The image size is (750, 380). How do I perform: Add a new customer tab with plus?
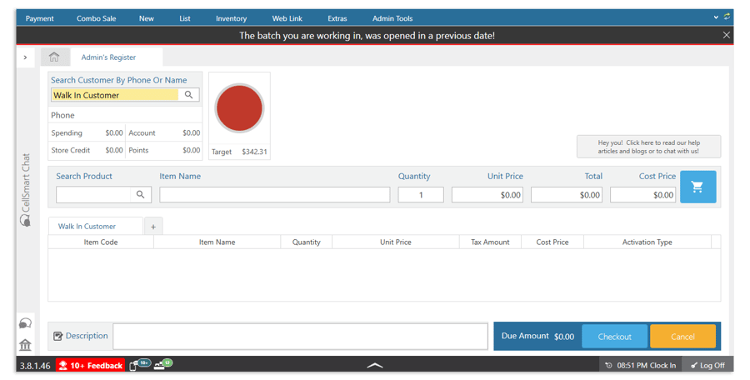(x=153, y=227)
